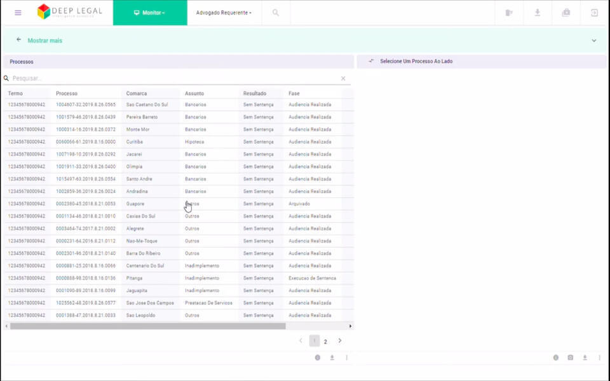Select the Alegrete comarca cell

[135, 229]
